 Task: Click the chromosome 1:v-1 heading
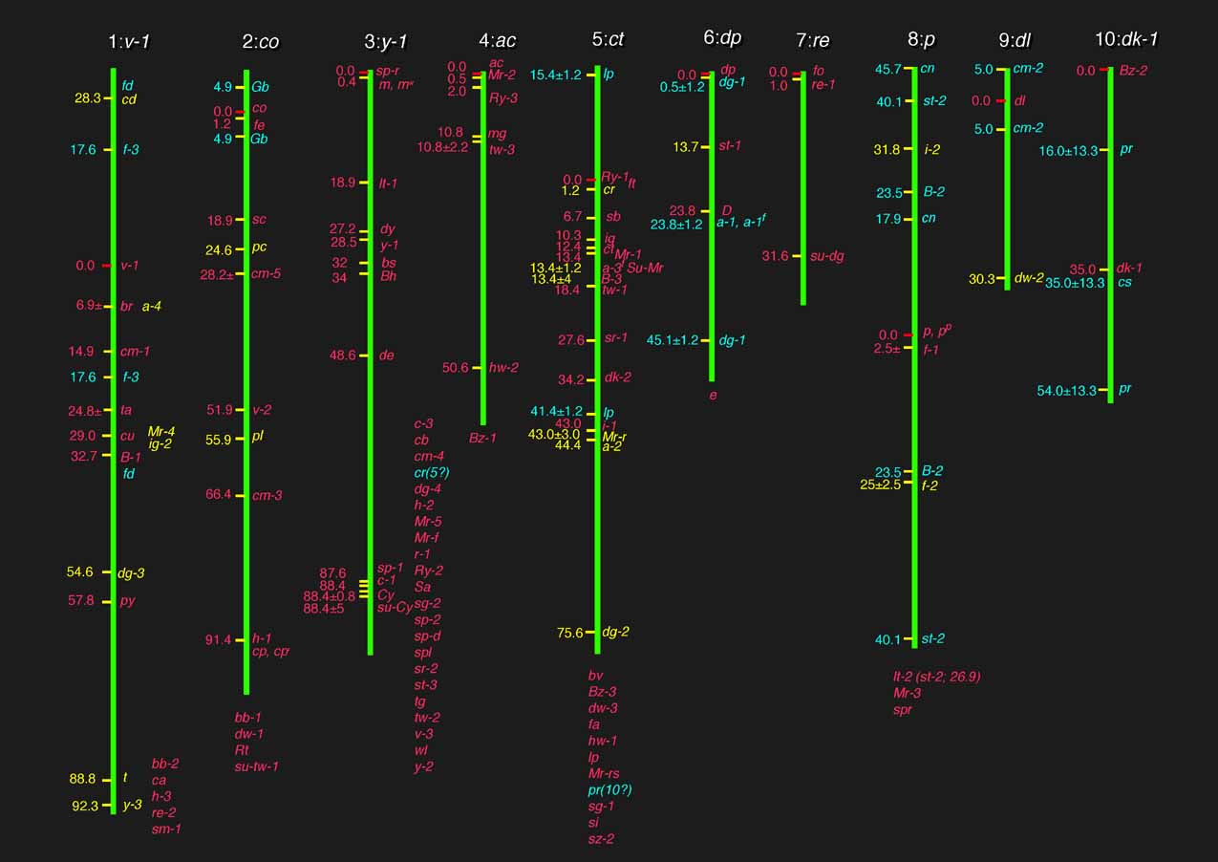pyautogui.click(x=129, y=41)
